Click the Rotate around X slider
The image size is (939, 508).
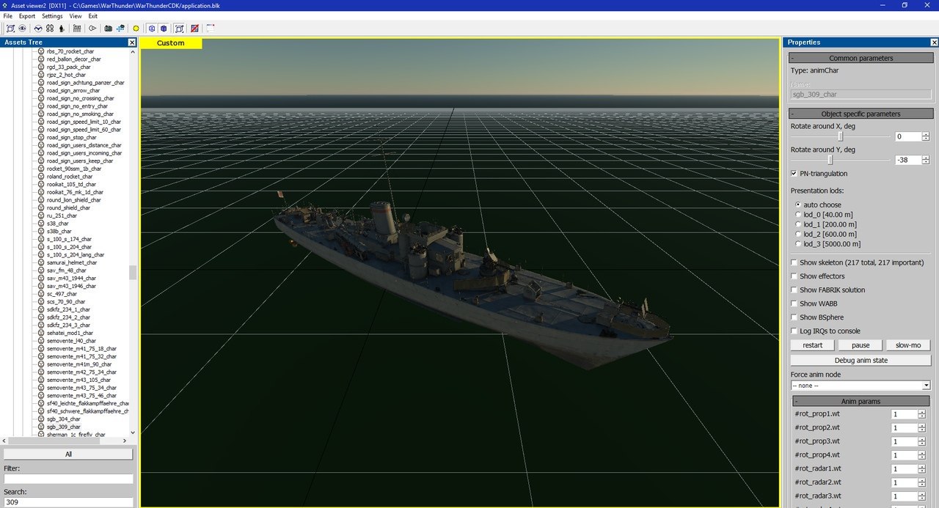pos(841,136)
